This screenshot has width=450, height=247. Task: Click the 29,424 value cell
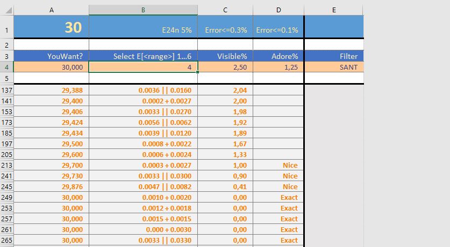pos(52,122)
